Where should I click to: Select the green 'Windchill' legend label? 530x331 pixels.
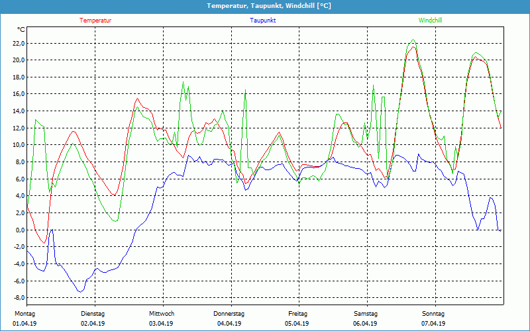pos(430,21)
